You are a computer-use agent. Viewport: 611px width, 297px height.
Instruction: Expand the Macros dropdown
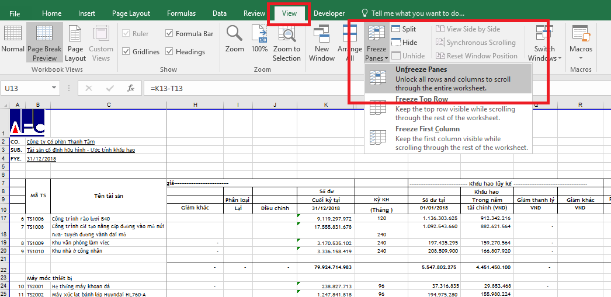click(x=581, y=44)
